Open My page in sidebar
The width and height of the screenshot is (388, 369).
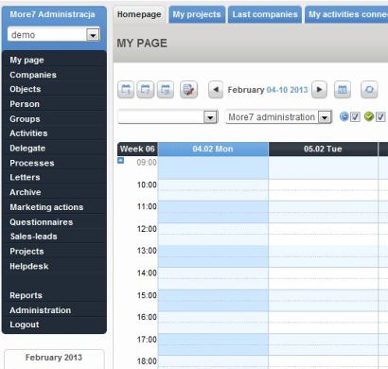(x=54, y=60)
